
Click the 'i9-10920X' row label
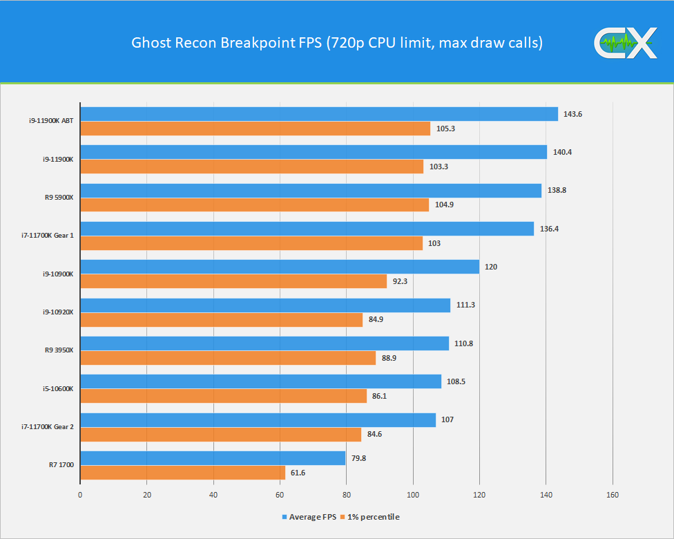pyautogui.click(x=58, y=312)
